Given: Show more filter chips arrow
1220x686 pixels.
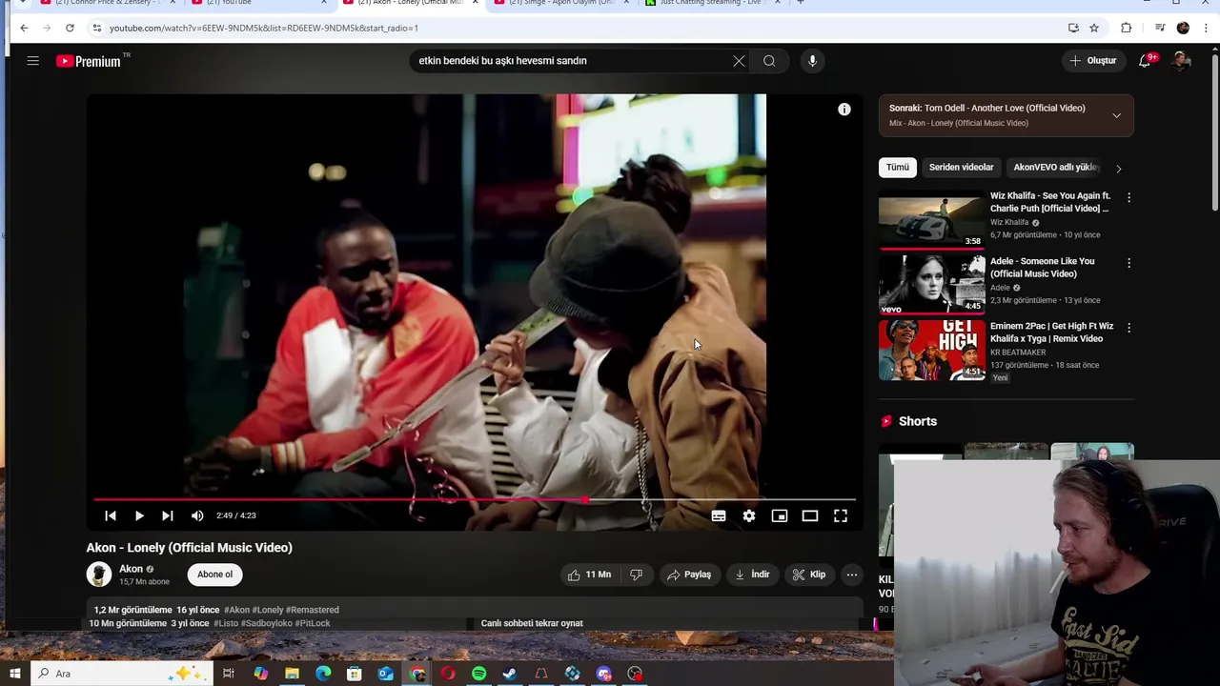Looking at the screenshot, I should tap(1118, 169).
